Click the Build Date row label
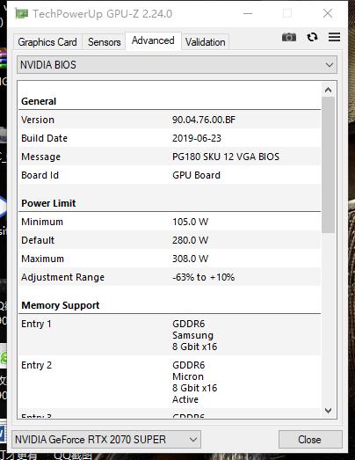The image size is (355, 460). (x=44, y=138)
